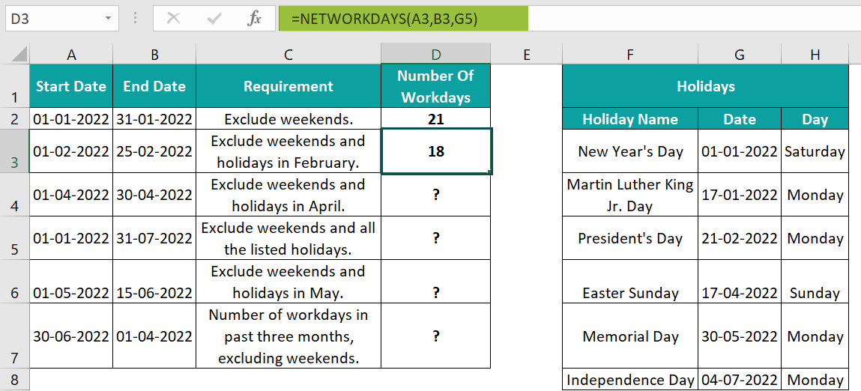Select end date 25-02-2022 cell

tap(154, 151)
